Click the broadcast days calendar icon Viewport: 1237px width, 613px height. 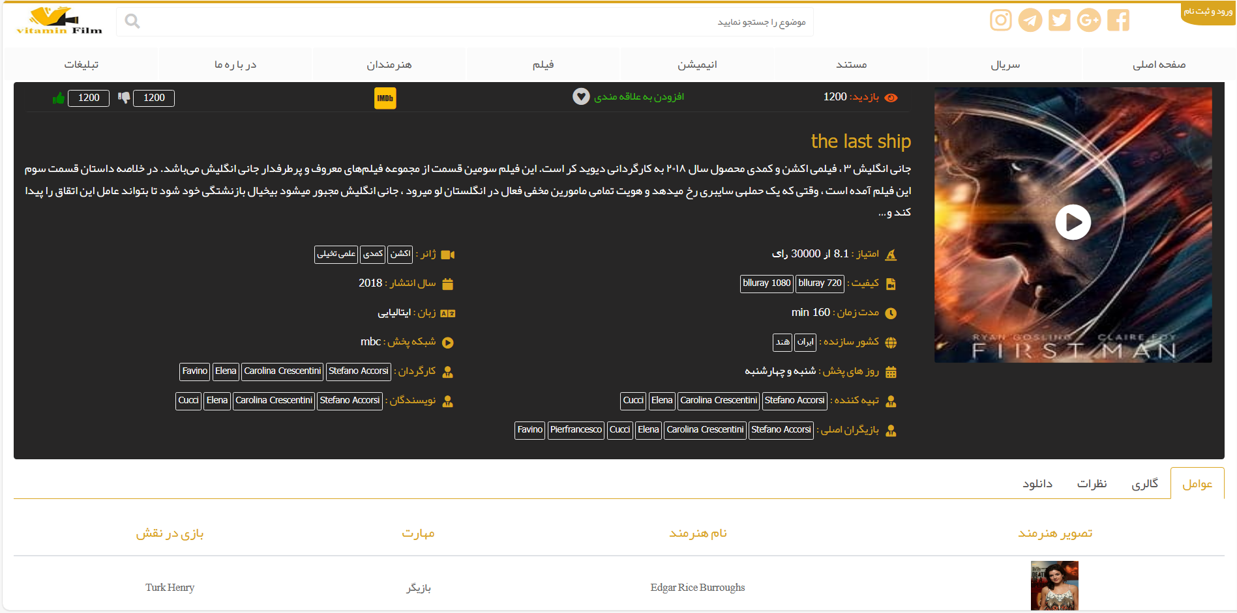[x=891, y=372]
